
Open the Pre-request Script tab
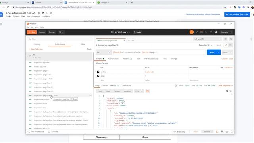pos(151,59)
